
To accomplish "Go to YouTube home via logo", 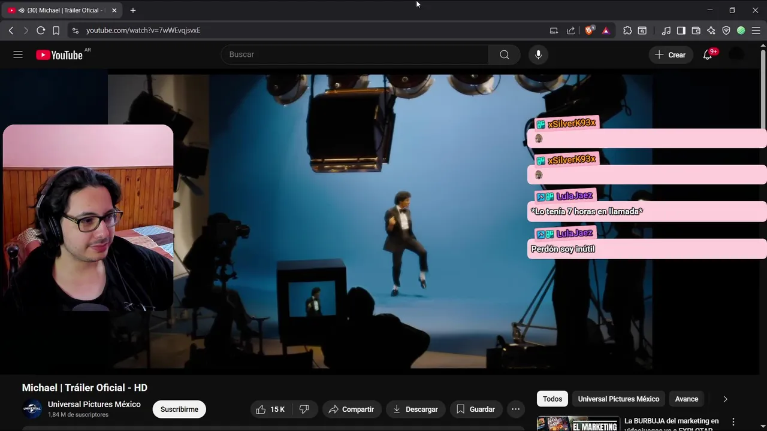I will click(59, 55).
